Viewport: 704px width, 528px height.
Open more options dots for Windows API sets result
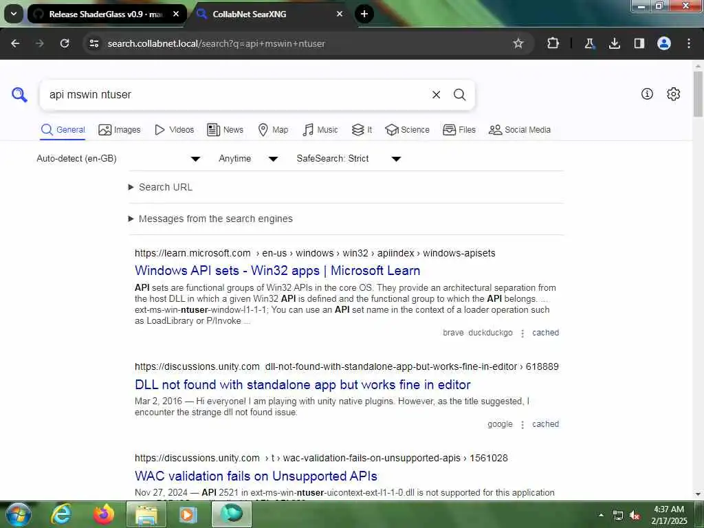coord(522,333)
